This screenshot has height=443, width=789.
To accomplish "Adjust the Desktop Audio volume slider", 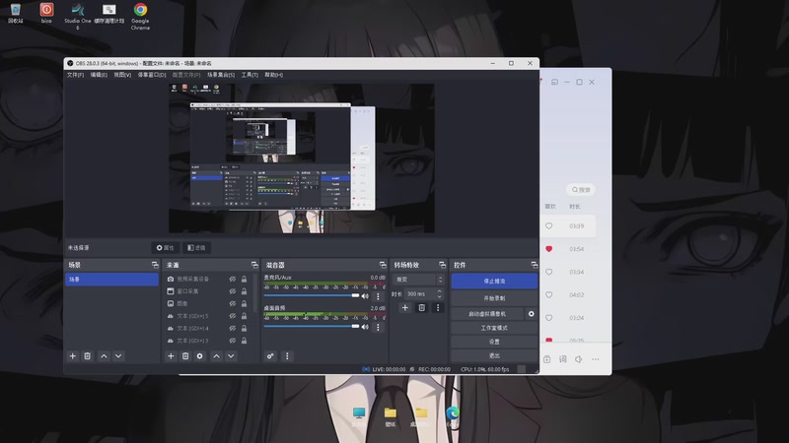I will coord(312,327).
